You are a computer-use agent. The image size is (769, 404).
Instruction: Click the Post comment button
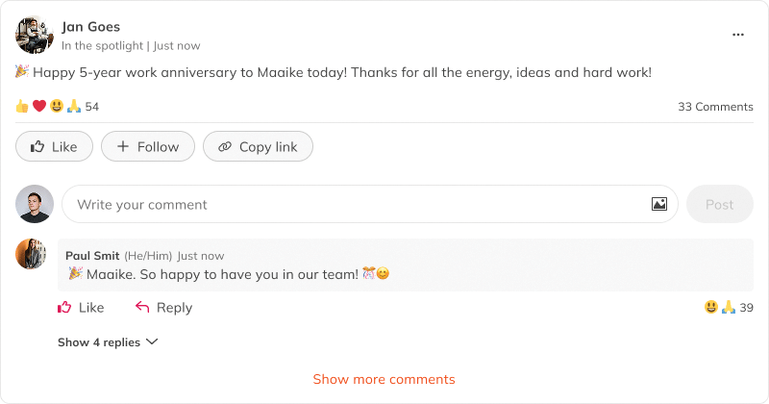tap(719, 204)
